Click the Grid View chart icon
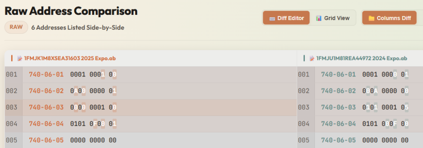Viewport: 423px width, 148px height. (319, 18)
